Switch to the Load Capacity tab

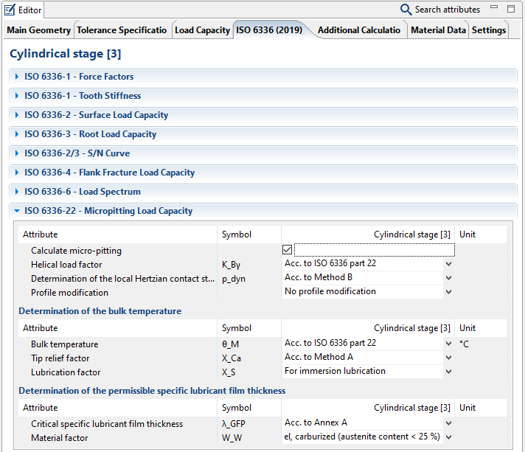click(x=202, y=30)
